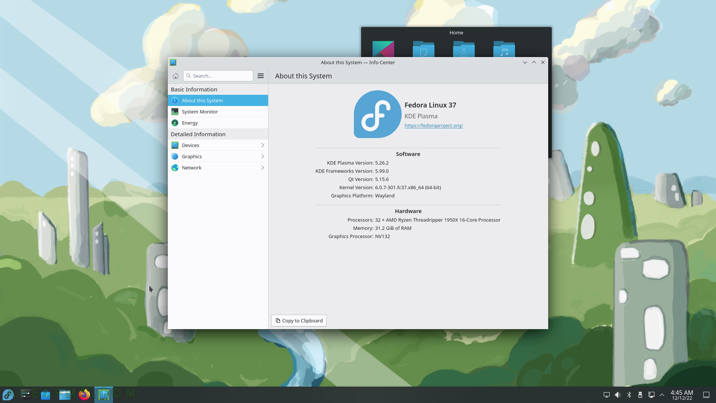The image size is (716, 403).
Task: Click the colorful Desktop folder in Home widget
Action: point(383,49)
